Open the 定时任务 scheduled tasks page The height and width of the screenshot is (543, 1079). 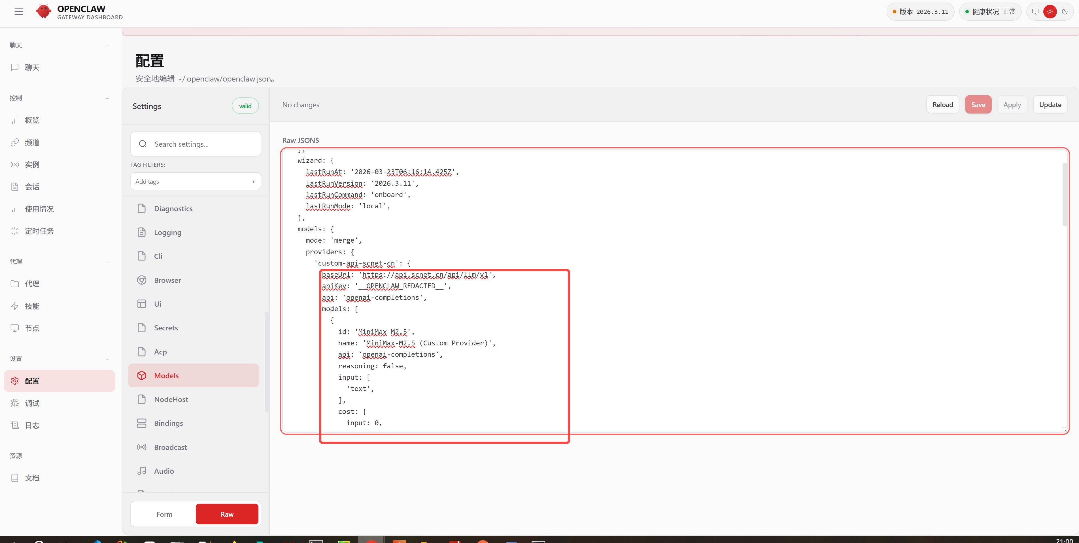point(39,231)
